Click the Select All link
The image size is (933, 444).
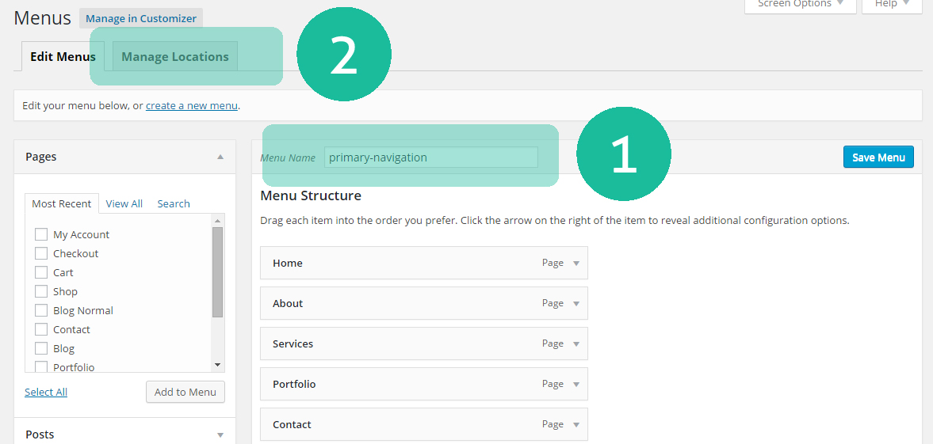pyautogui.click(x=46, y=392)
